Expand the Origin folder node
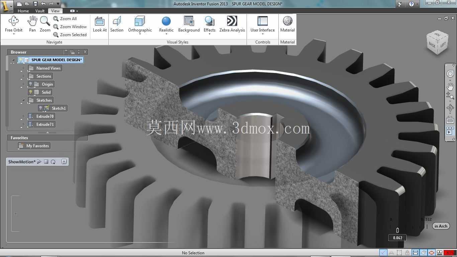Viewport: 457px width, 257px height. (23, 84)
